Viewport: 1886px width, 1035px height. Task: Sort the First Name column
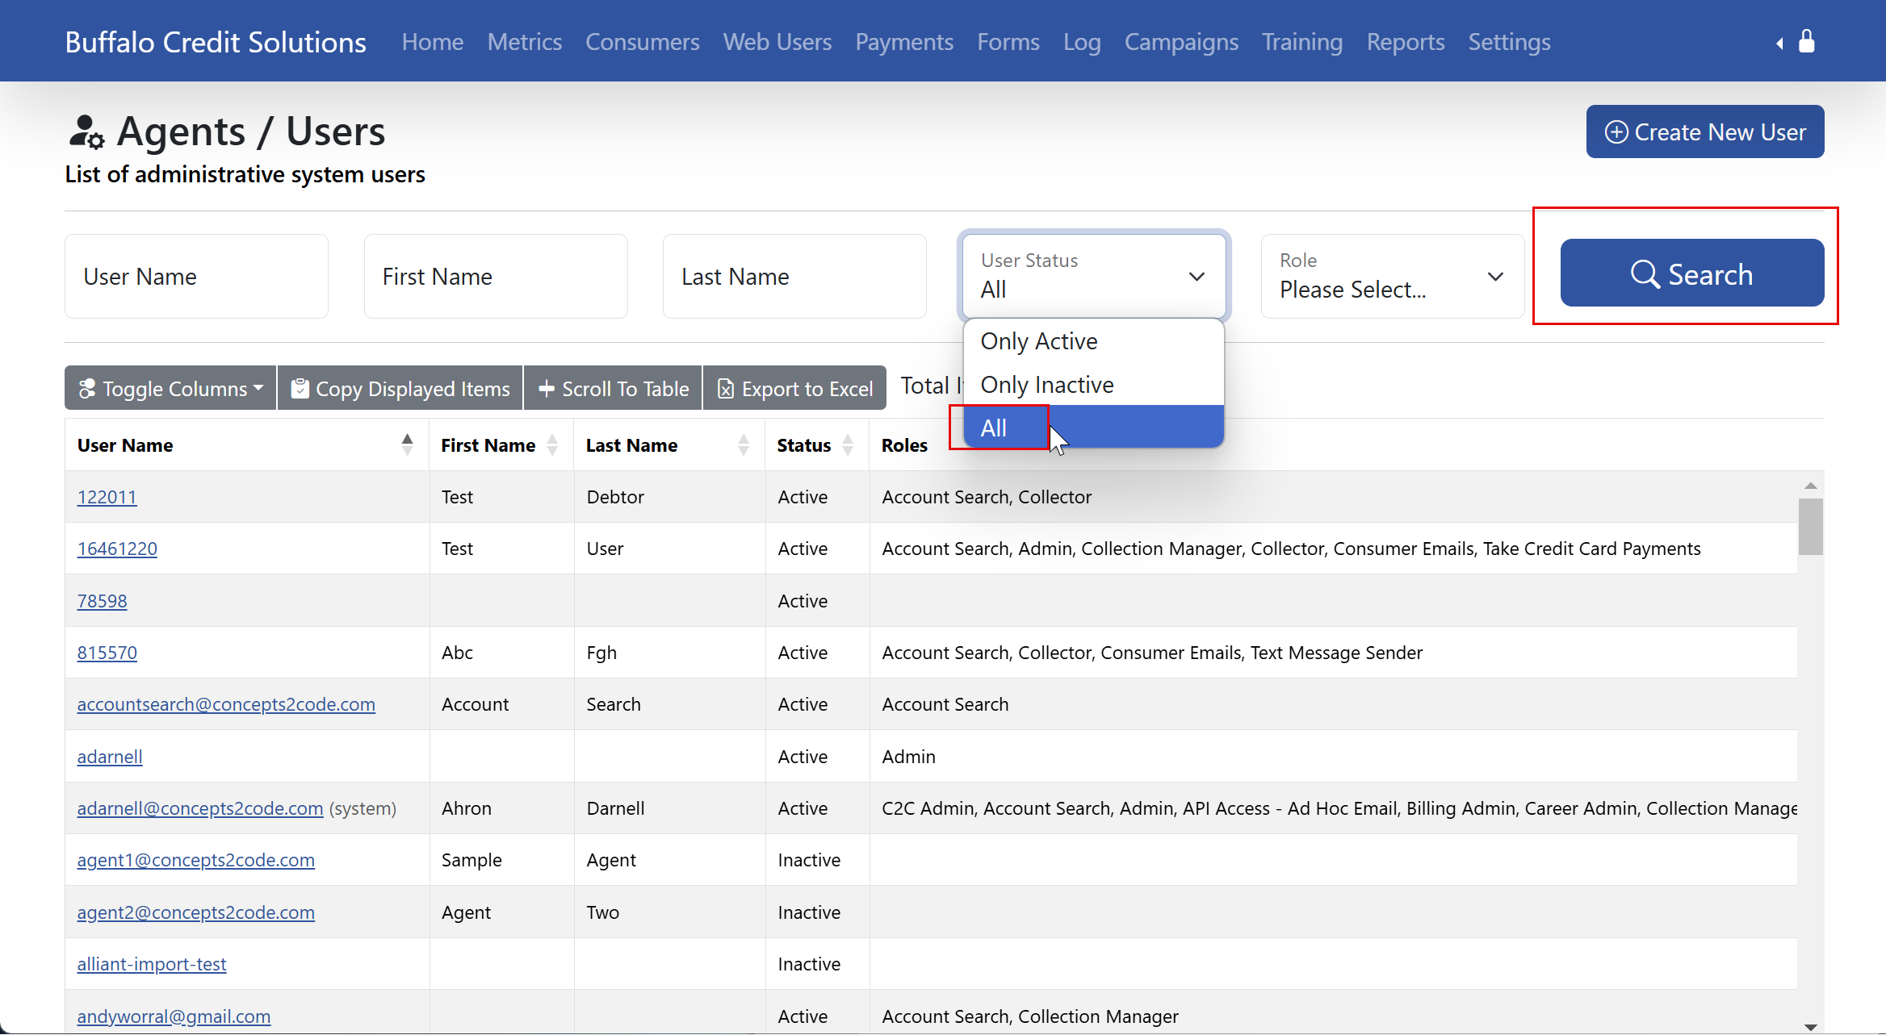(x=552, y=444)
